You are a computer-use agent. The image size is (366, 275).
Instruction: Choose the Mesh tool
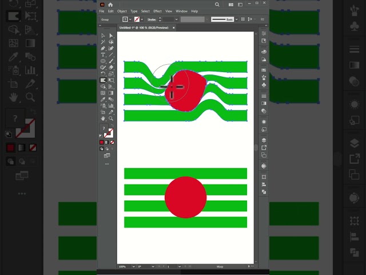[x=103, y=93]
